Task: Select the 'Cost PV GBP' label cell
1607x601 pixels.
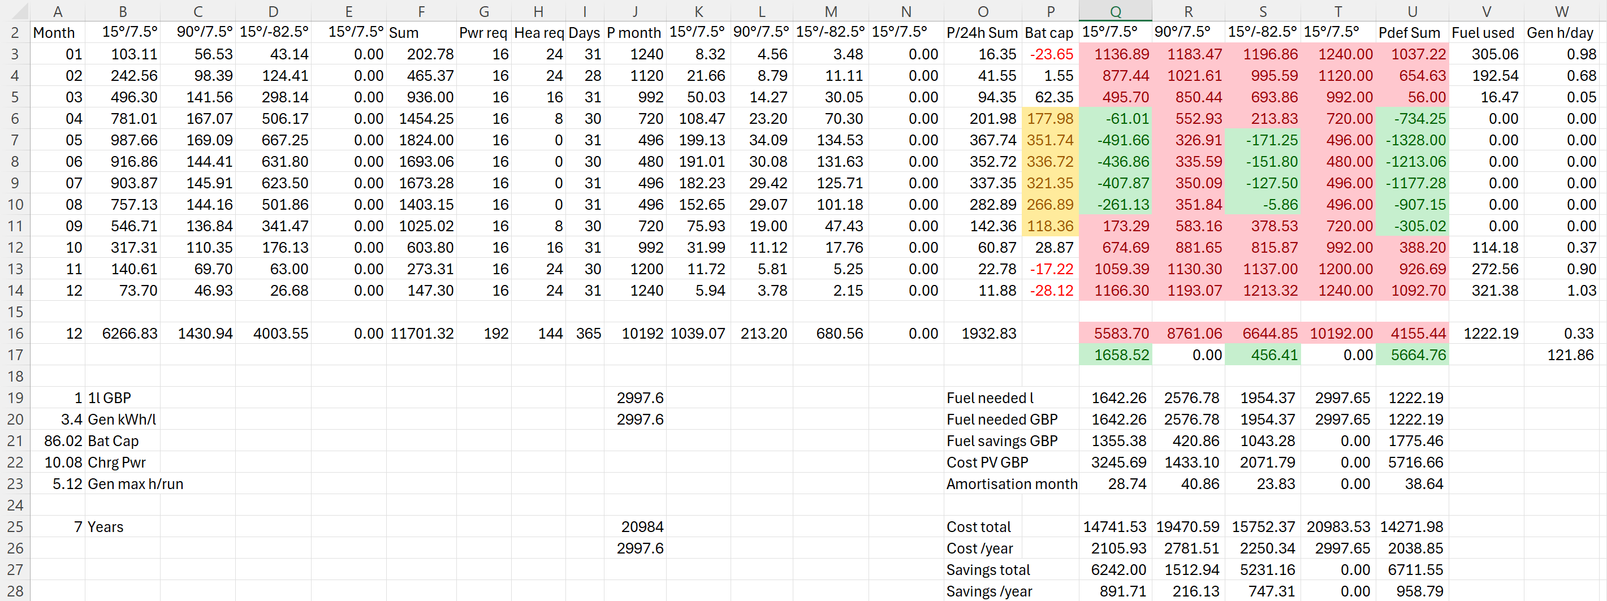Action: [x=987, y=462]
